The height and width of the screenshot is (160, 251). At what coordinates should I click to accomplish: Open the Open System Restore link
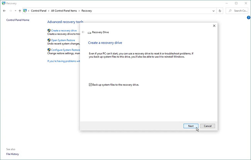63,40
